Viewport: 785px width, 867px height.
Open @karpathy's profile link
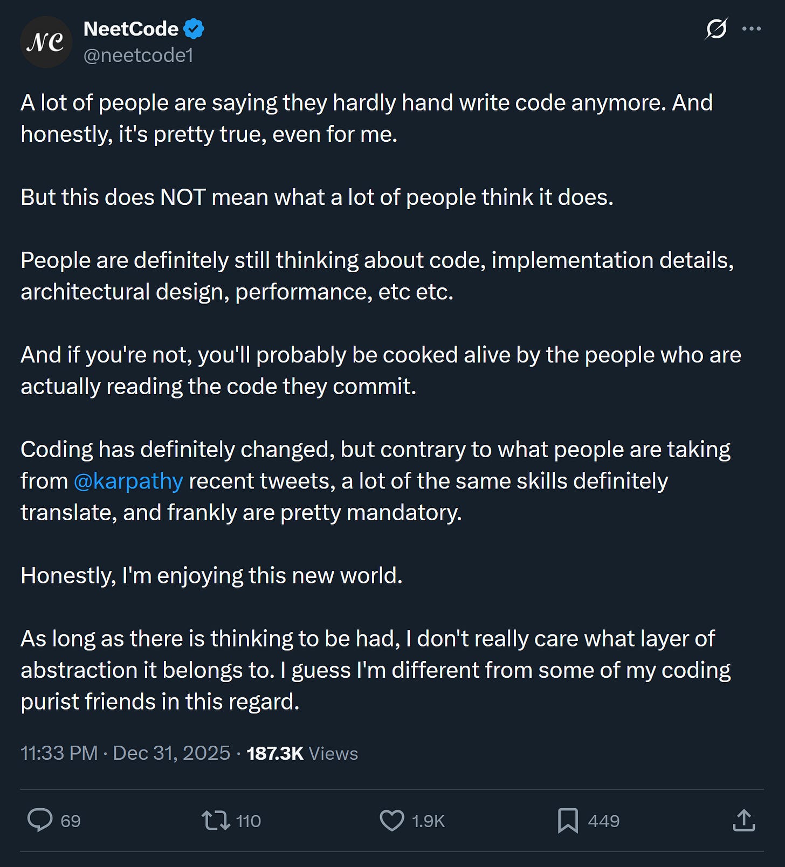coord(128,480)
